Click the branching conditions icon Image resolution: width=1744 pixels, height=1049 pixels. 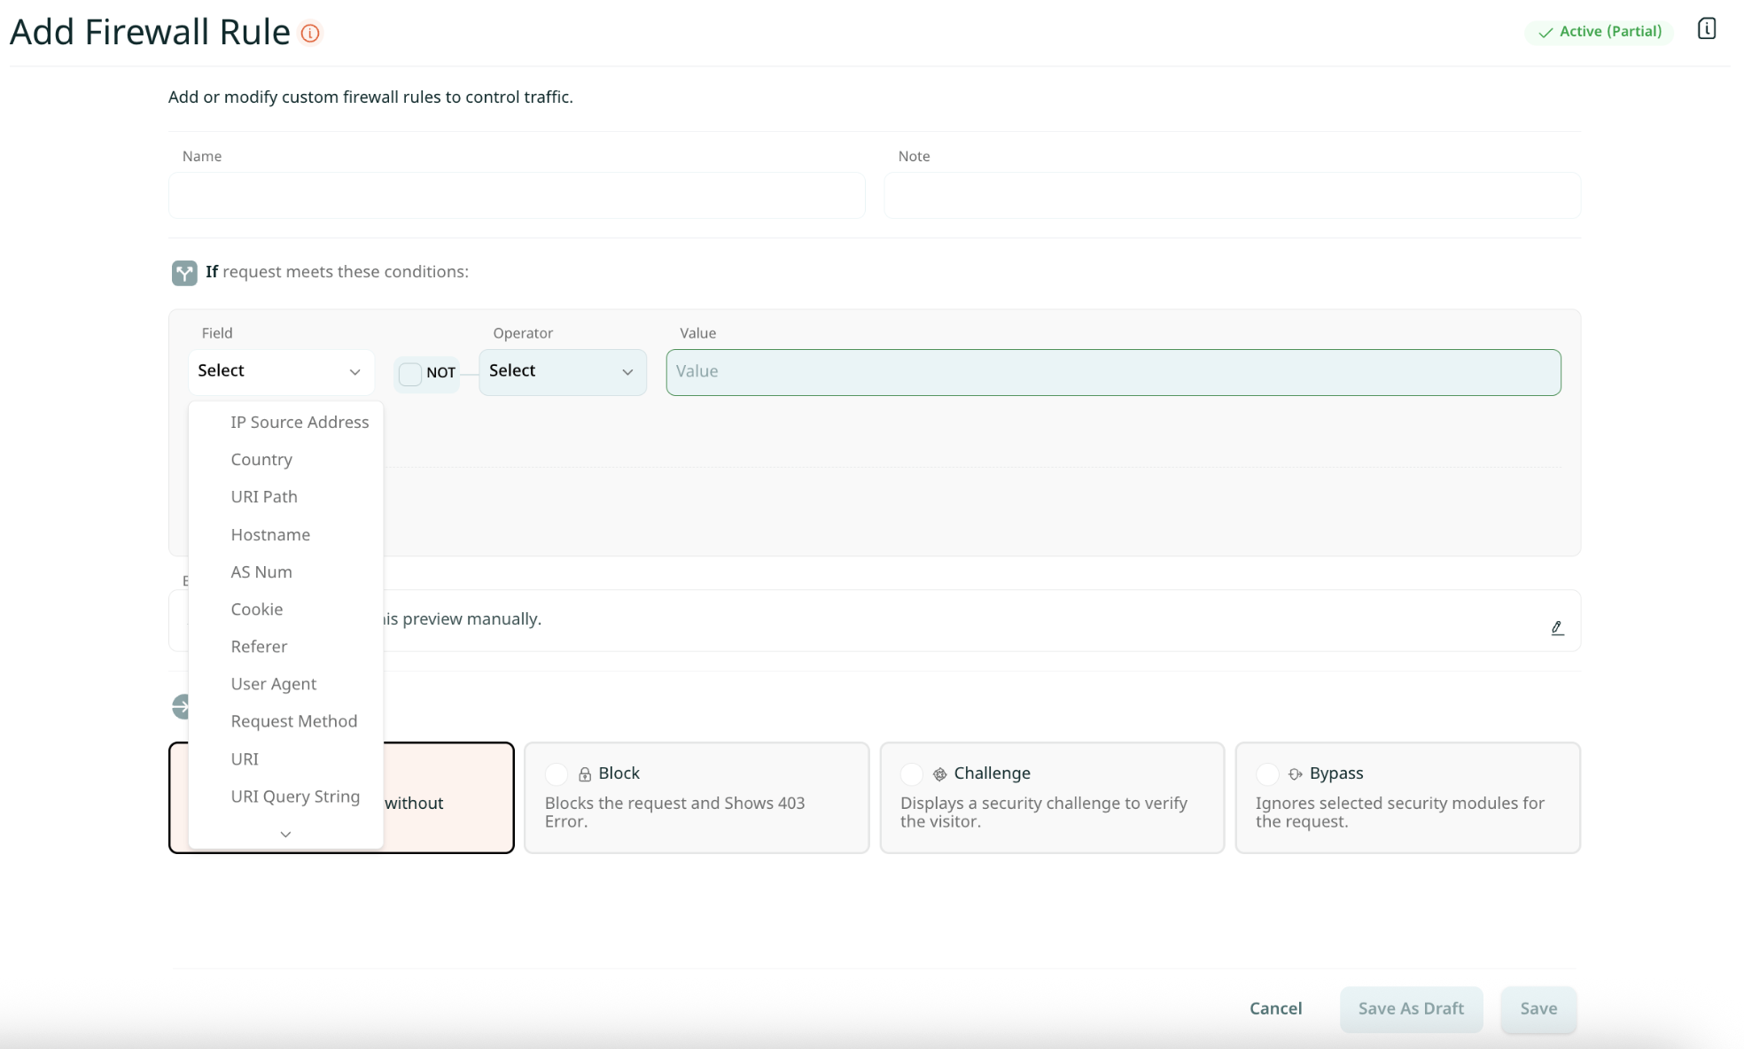[183, 272]
